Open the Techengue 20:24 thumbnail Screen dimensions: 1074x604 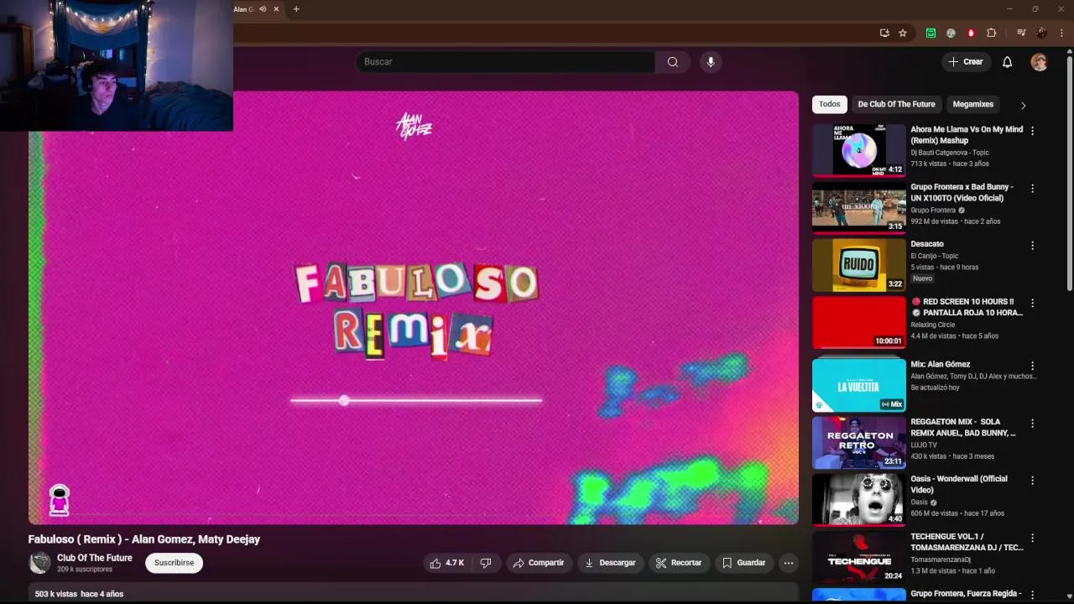(x=859, y=556)
